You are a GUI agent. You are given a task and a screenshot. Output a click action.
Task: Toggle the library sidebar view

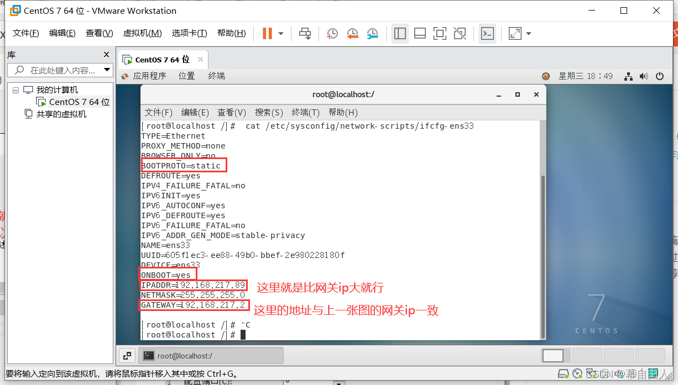click(x=400, y=34)
